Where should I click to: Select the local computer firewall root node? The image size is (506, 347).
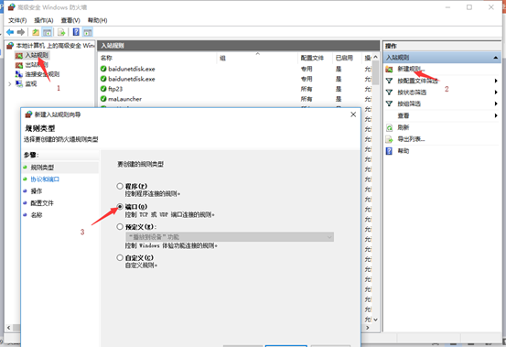pyautogui.click(x=51, y=45)
